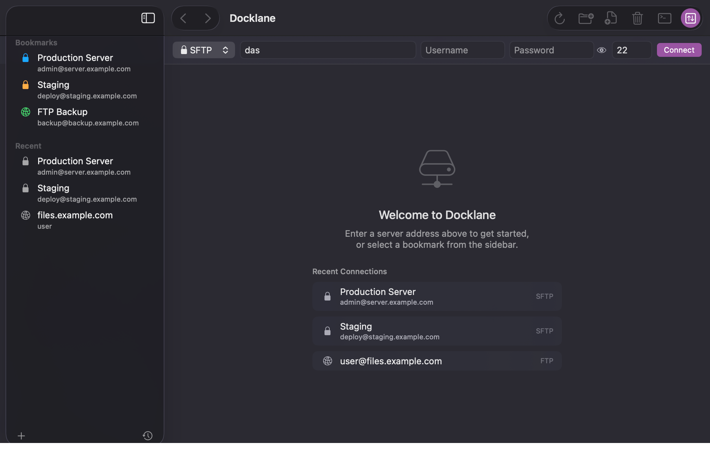
Task: Click lock icon in Staging connection card
Action: [x=327, y=331]
